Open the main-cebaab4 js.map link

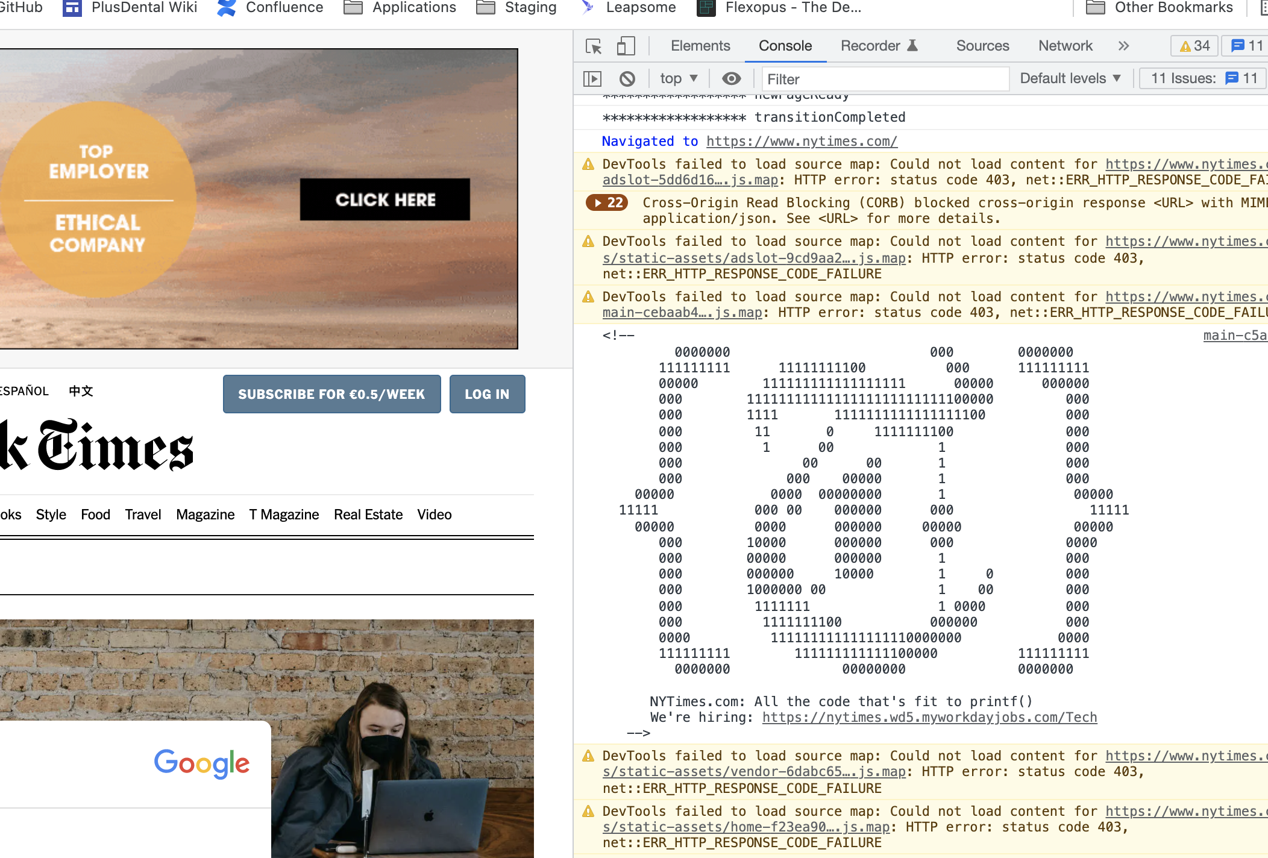(682, 312)
